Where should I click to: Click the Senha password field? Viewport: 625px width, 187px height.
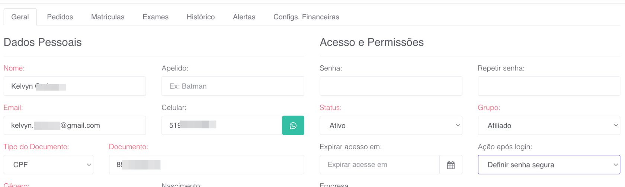[x=391, y=86]
